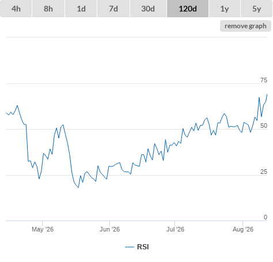Click the latest RSI peak at right edge
Image resolution: width=273 pixels, height=262 pixels.
point(267,94)
